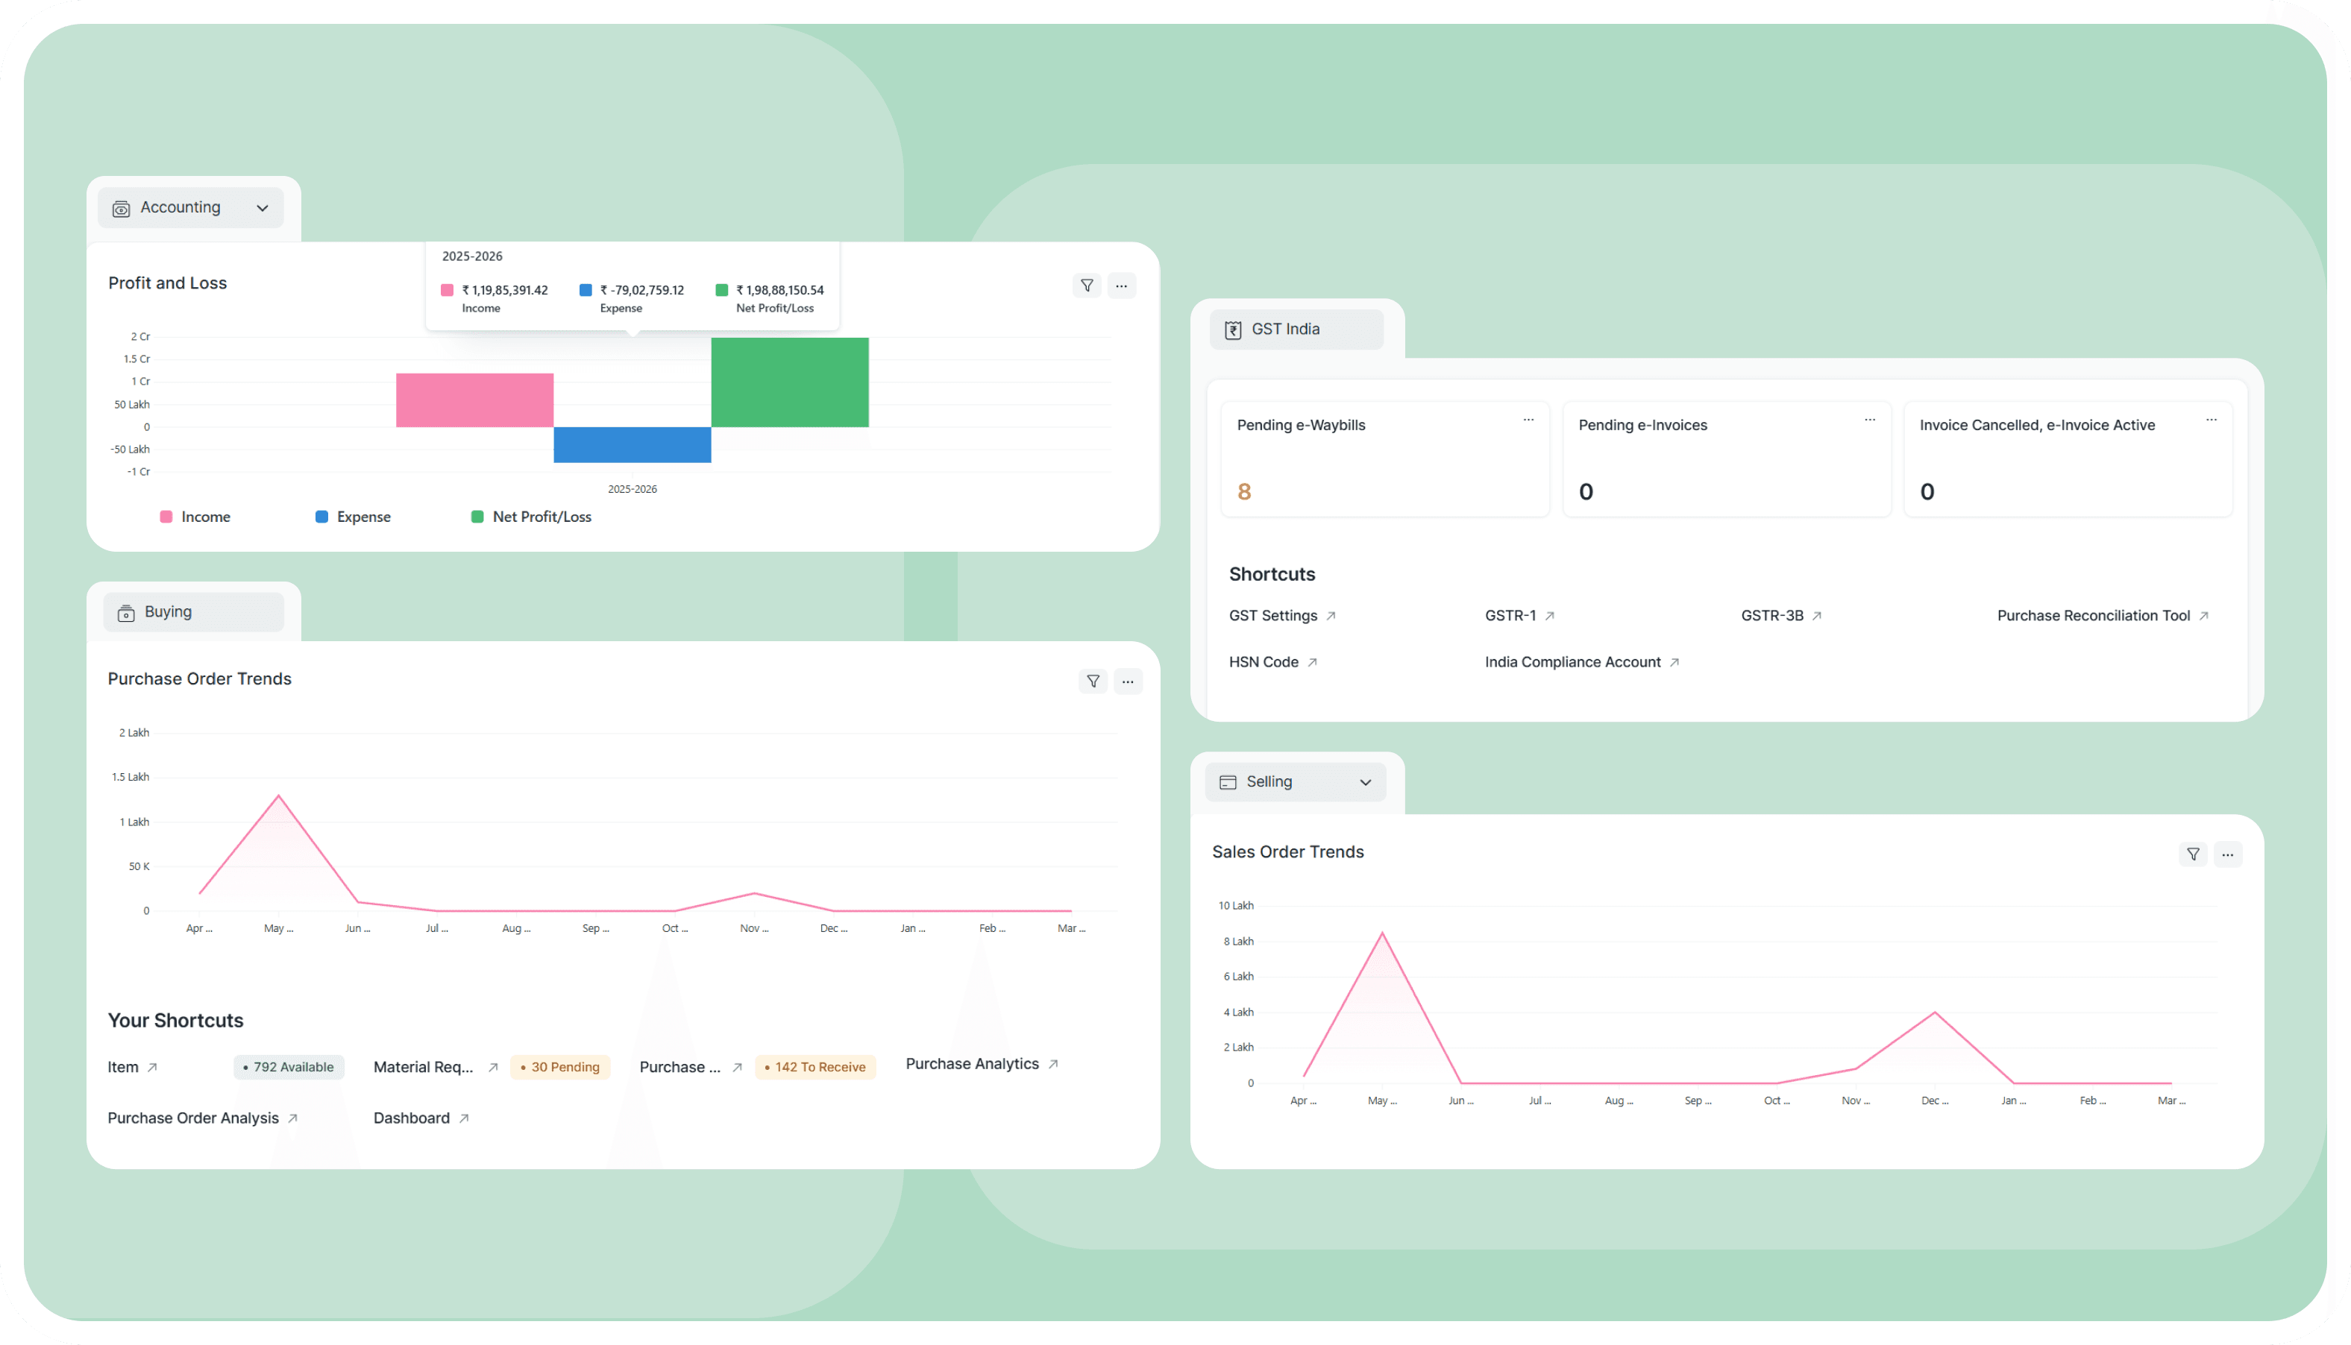The width and height of the screenshot is (2351, 1345).
Task: Toggle the Net Profit/Loss legend entry
Action: [x=531, y=517]
